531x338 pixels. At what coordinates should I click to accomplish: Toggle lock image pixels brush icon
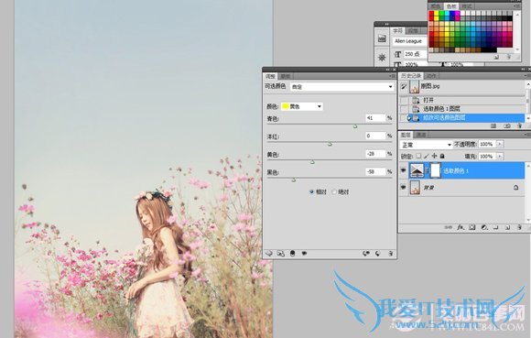coord(427,156)
